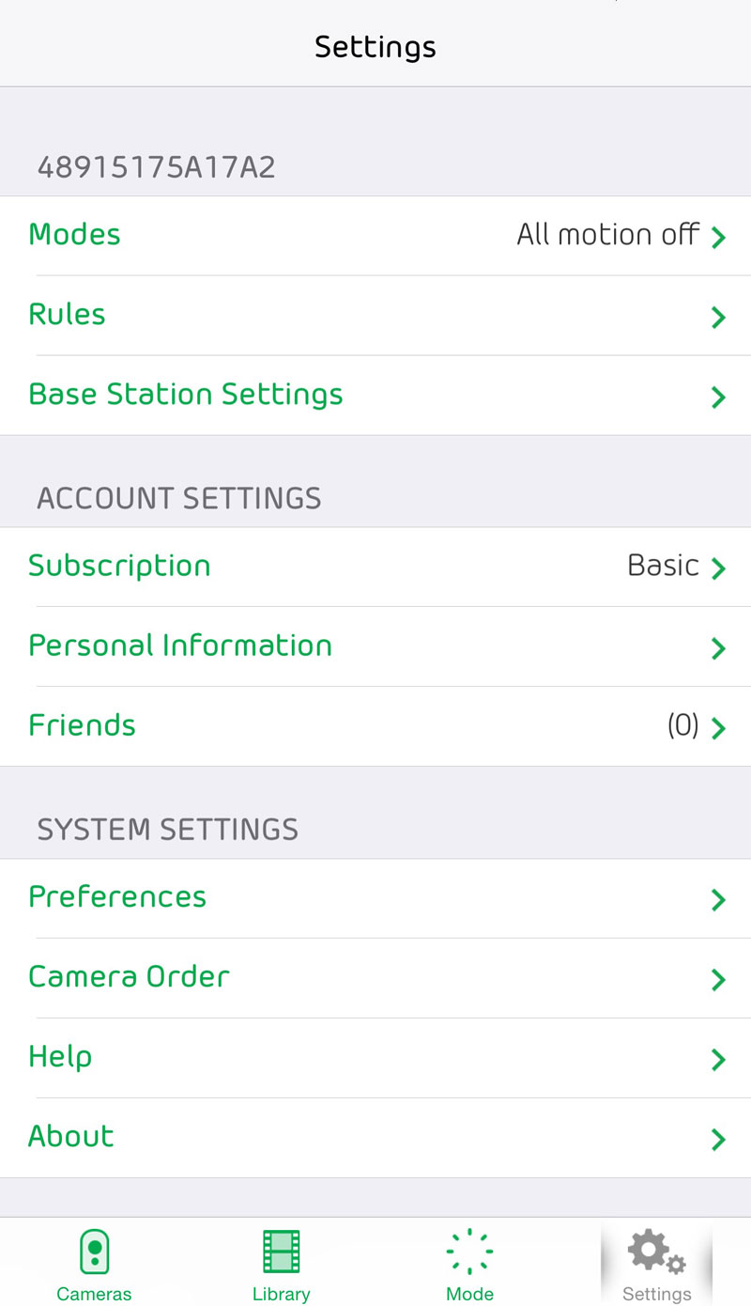Image resolution: width=751 pixels, height=1306 pixels.
Task: Open the Modes settings
Action: click(x=75, y=235)
